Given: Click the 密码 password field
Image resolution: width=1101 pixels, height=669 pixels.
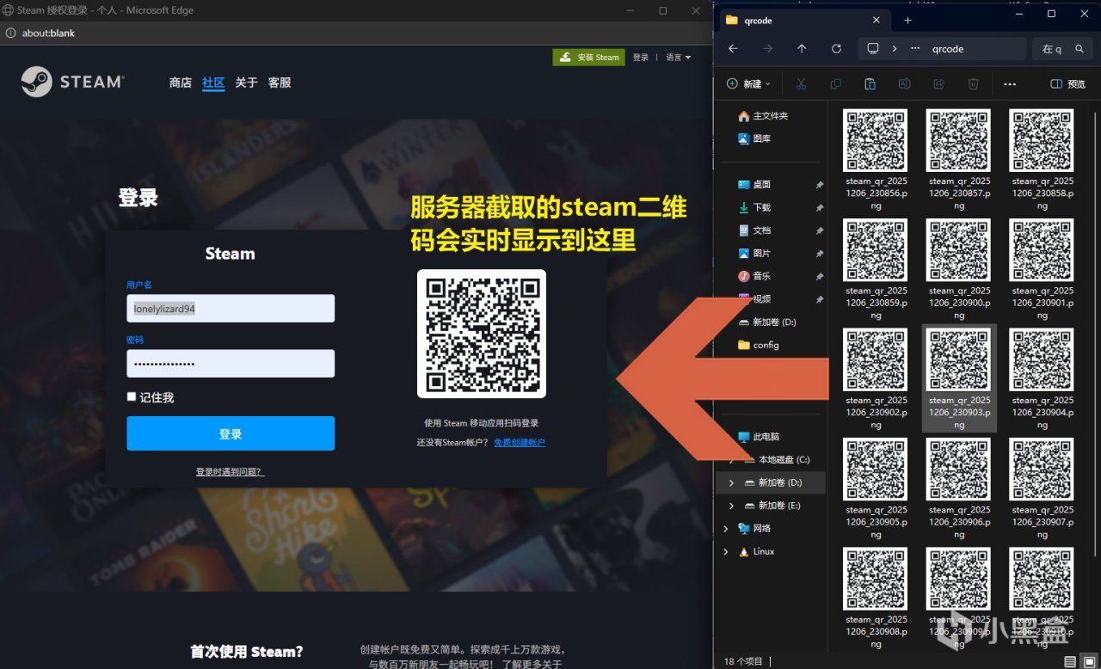Looking at the screenshot, I should point(231,364).
